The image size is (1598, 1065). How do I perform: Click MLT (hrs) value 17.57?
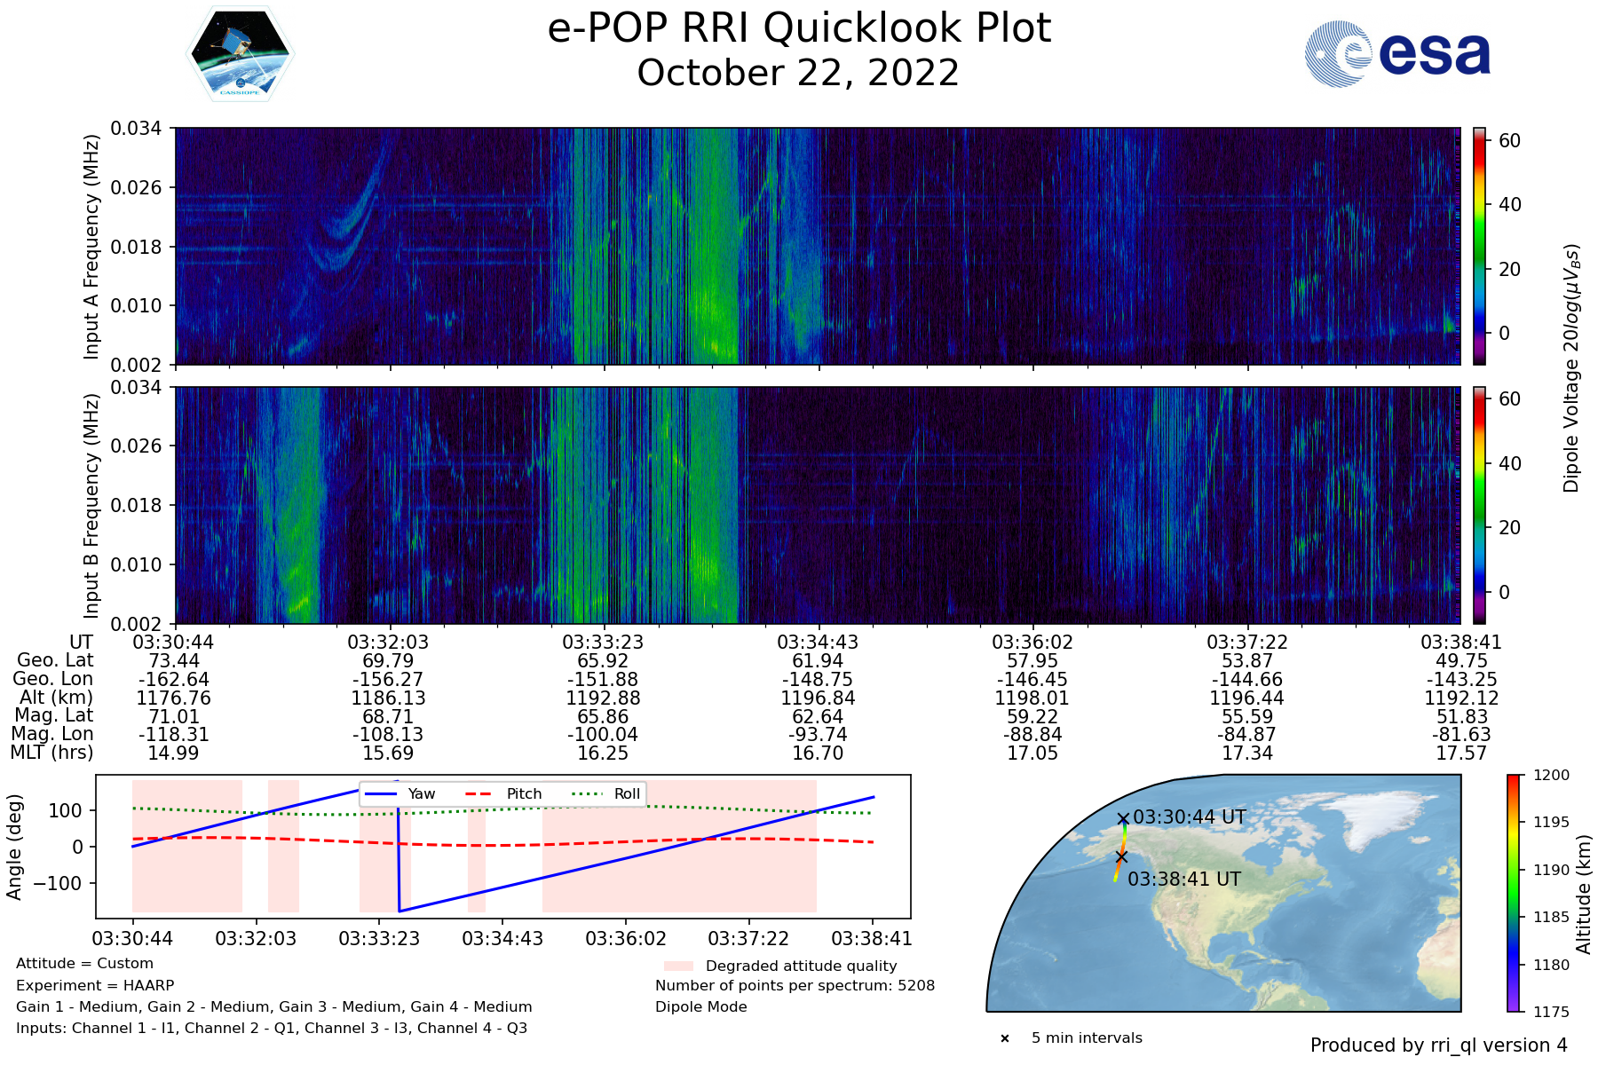pyautogui.click(x=1461, y=753)
